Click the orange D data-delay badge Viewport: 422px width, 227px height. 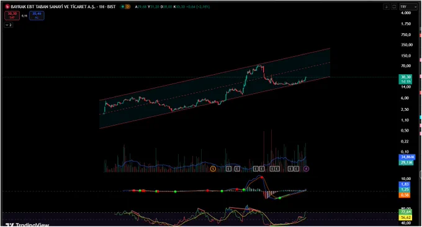pyautogui.click(x=128, y=7)
